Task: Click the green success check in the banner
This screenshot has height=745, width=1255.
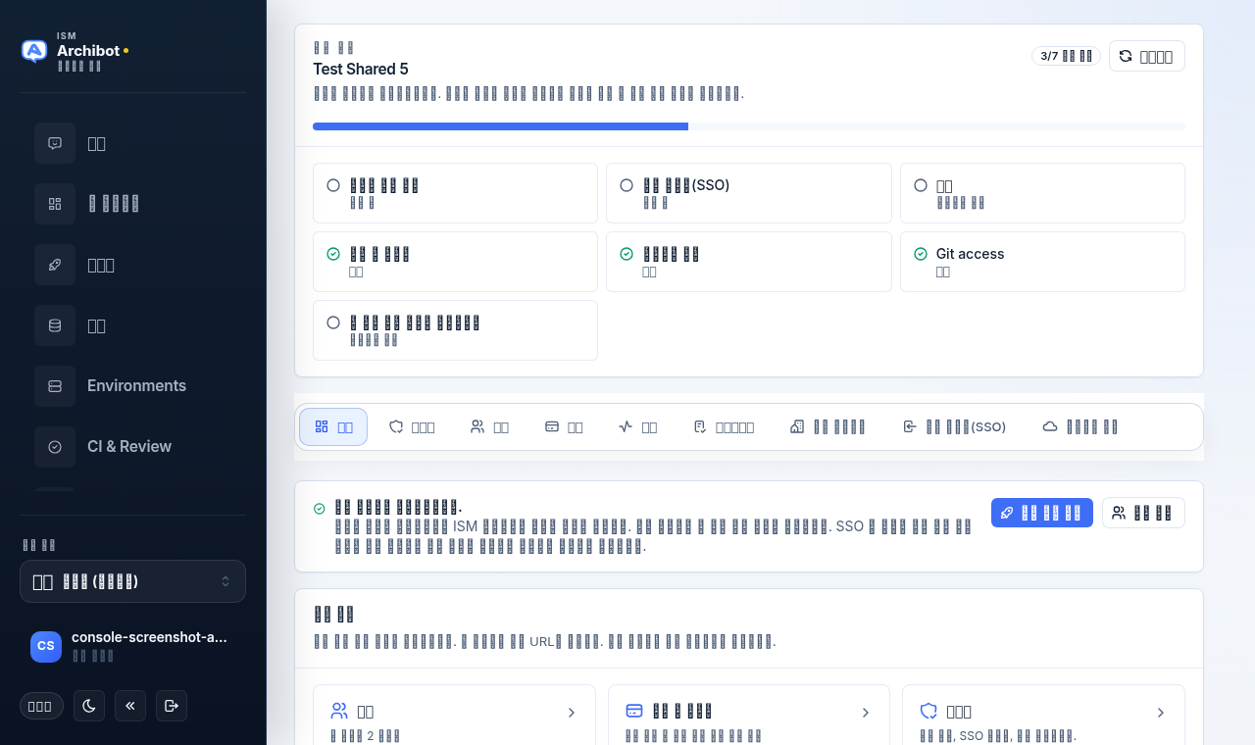Action: tap(319, 509)
